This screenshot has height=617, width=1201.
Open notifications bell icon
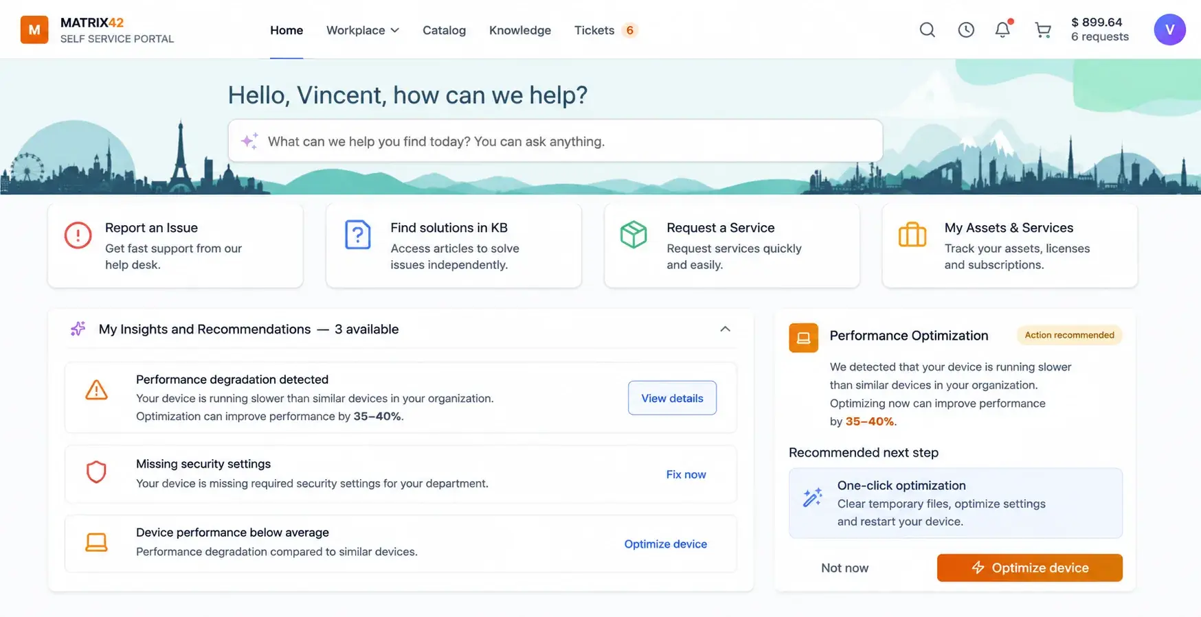(x=1003, y=30)
